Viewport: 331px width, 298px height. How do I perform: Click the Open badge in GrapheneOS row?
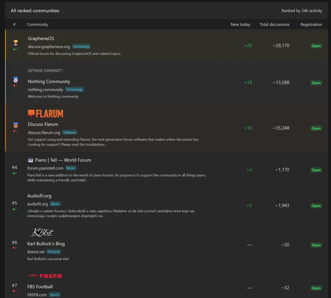[316, 46]
